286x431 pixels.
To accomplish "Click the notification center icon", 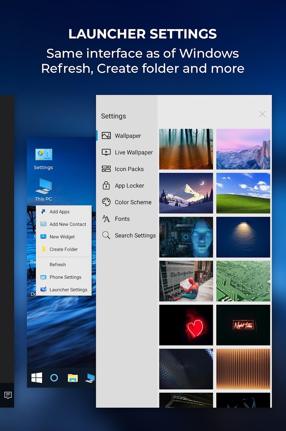I will click(x=8, y=395).
